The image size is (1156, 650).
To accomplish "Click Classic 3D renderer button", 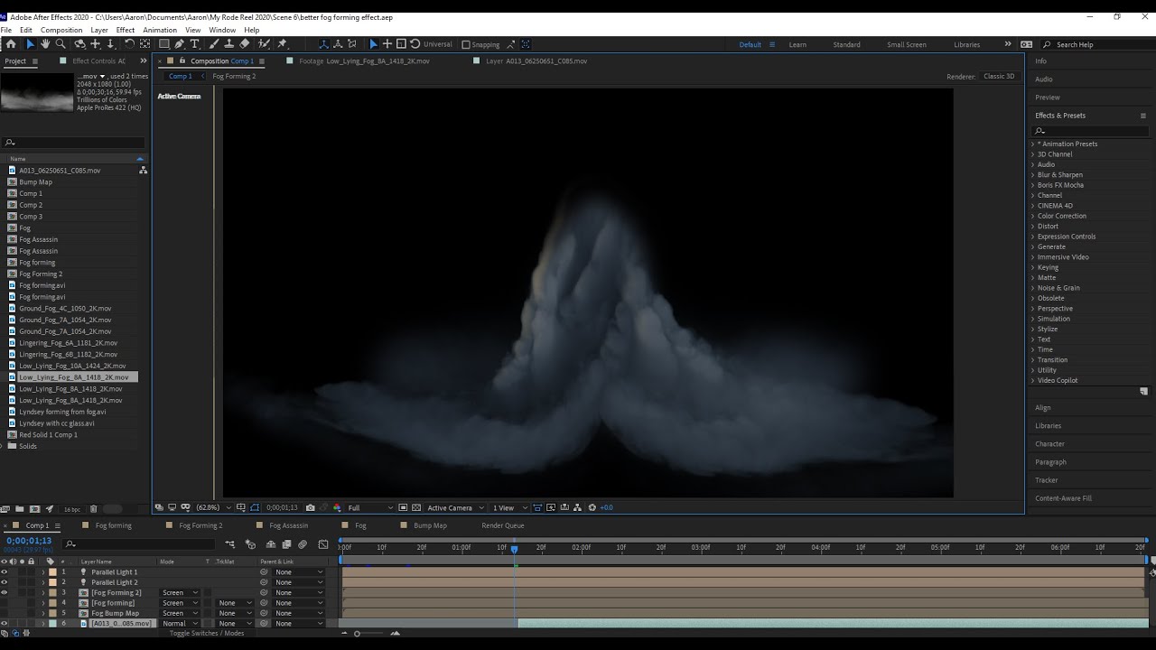I will coord(999,76).
